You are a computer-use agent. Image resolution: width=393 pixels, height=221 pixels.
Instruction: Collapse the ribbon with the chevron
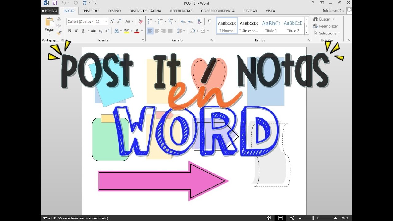tap(348, 40)
